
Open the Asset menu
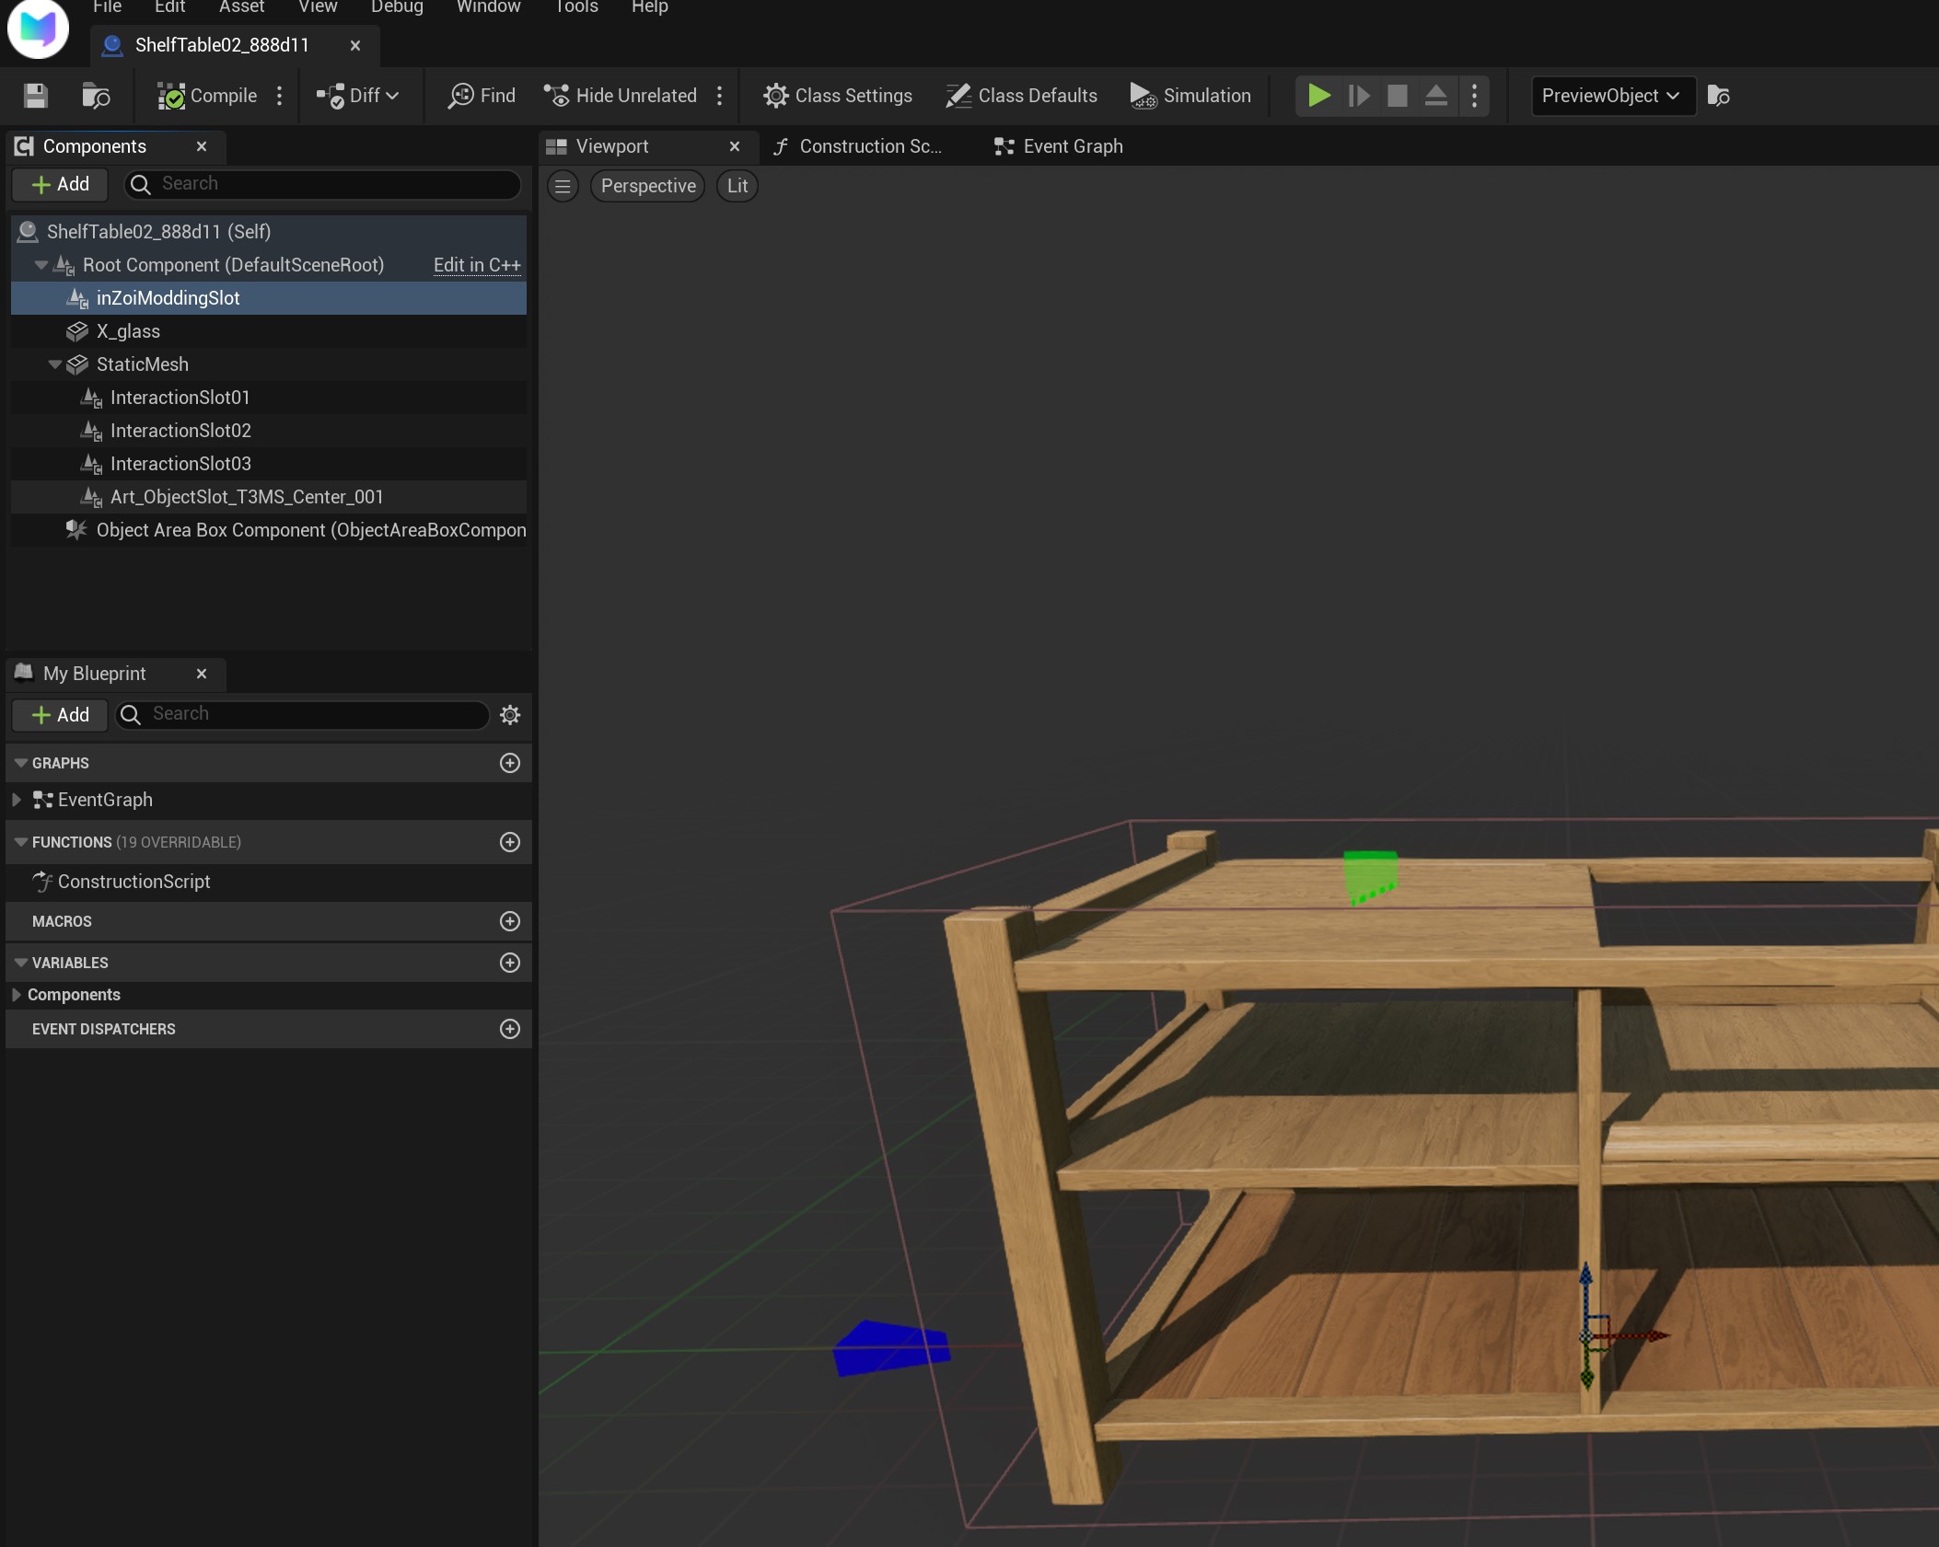(242, 7)
